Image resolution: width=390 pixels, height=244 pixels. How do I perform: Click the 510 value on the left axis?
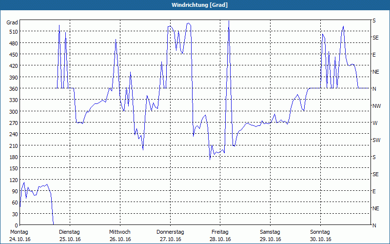[14, 32]
